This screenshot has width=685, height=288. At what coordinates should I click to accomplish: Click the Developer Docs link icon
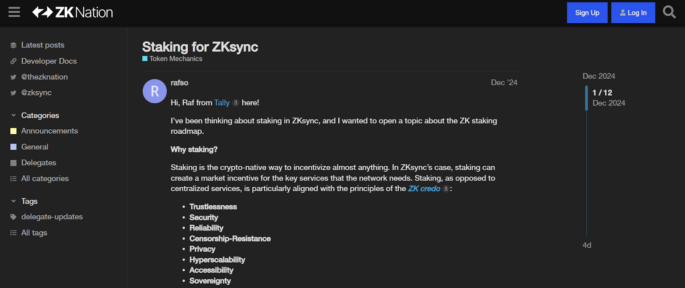[x=13, y=61]
